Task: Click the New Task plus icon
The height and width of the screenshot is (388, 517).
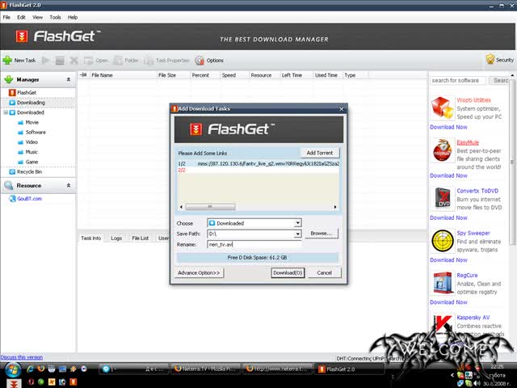Action: pyautogui.click(x=7, y=61)
